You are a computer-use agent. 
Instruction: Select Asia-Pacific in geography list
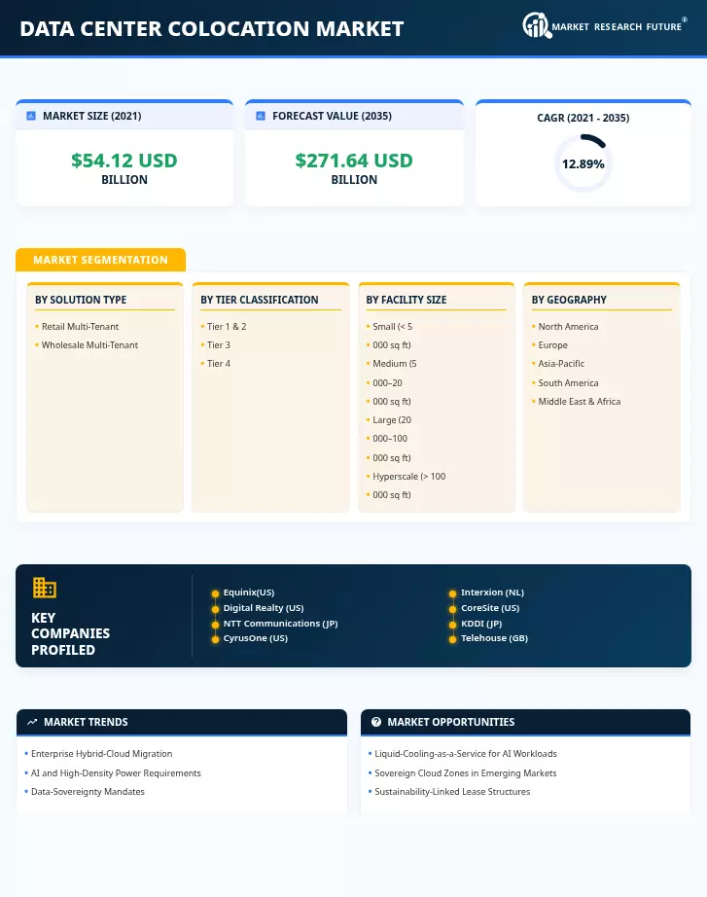pyautogui.click(x=561, y=363)
